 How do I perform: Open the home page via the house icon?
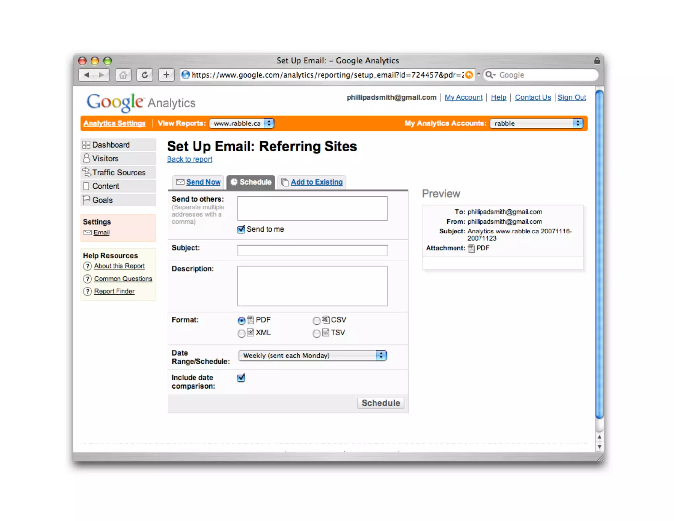pos(123,75)
